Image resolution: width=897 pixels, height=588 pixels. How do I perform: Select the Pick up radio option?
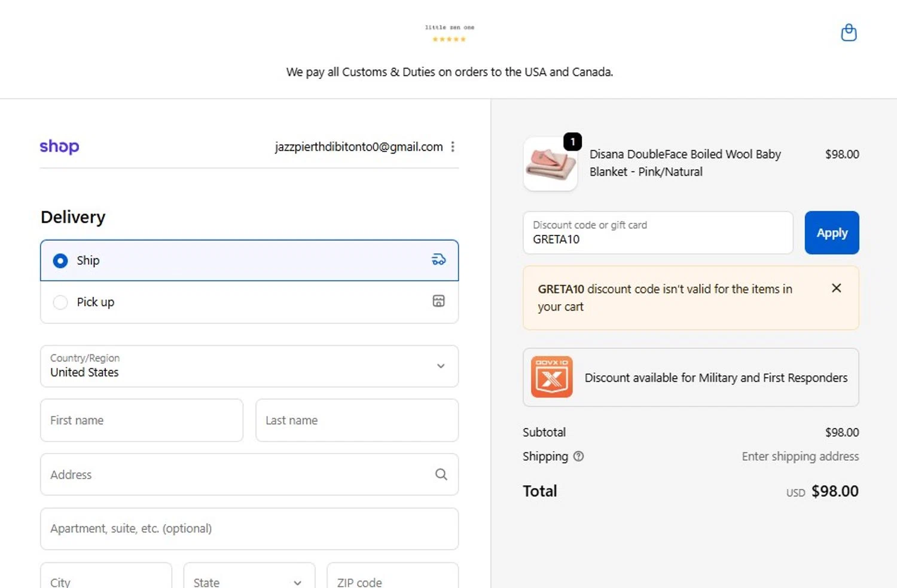point(60,302)
